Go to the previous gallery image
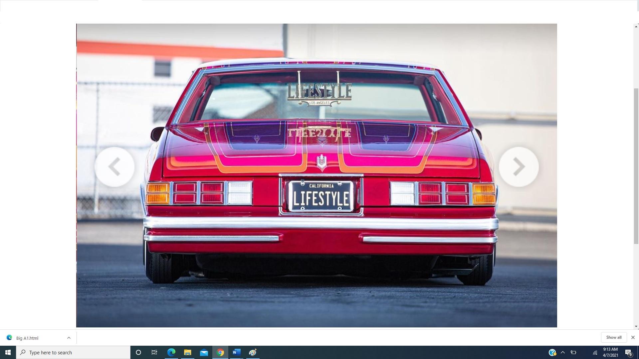 pos(114,167)
